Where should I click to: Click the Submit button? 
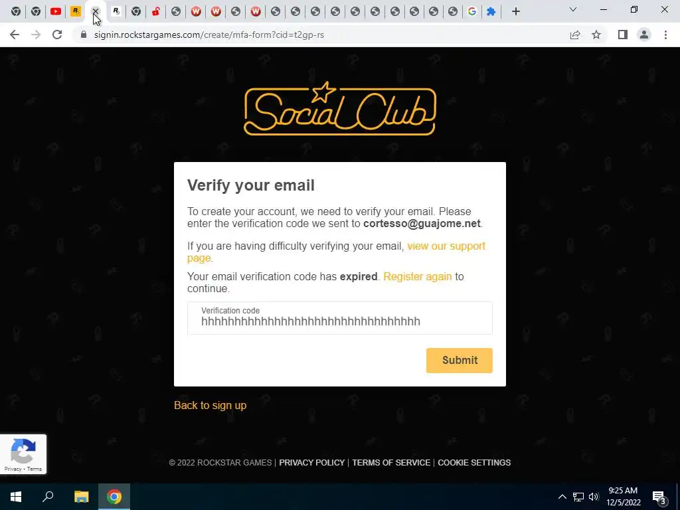pyautogui.click(x=460, y=361)
